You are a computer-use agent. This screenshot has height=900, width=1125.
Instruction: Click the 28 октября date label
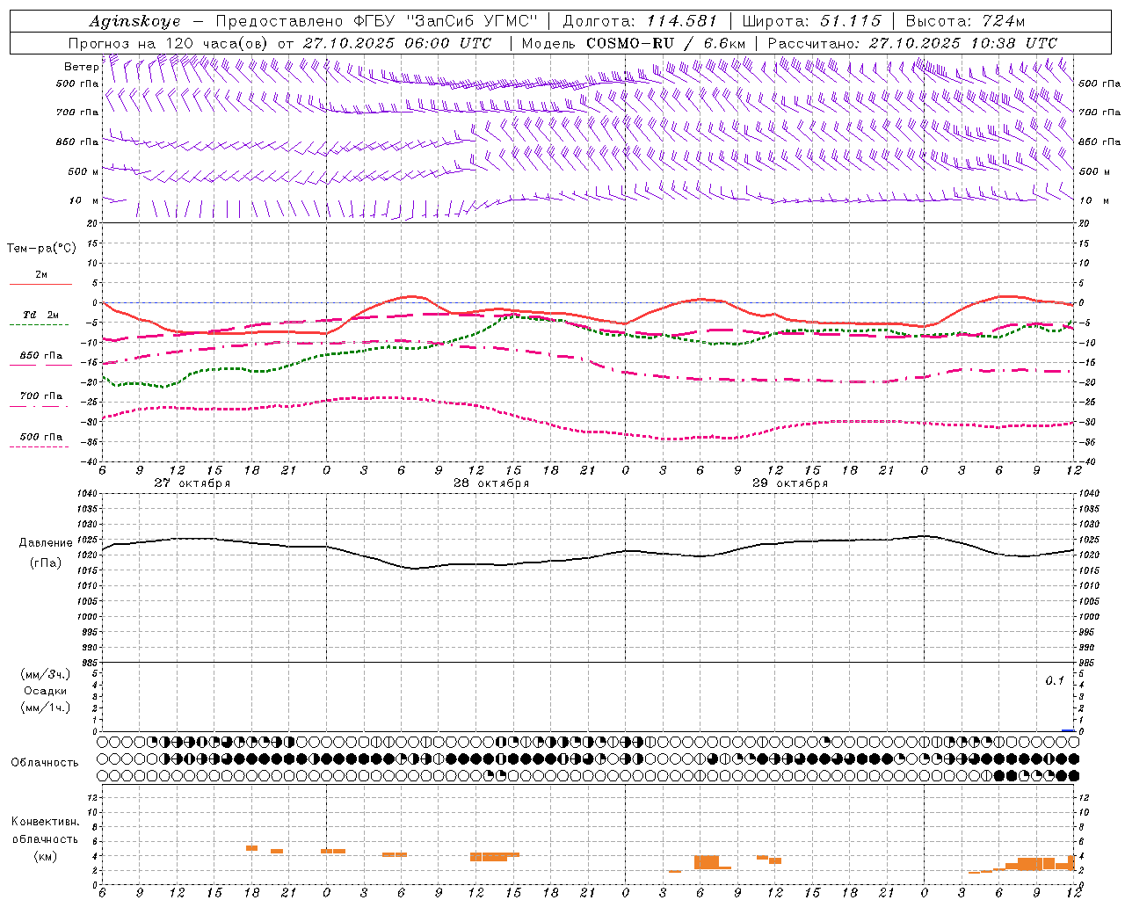491,483
